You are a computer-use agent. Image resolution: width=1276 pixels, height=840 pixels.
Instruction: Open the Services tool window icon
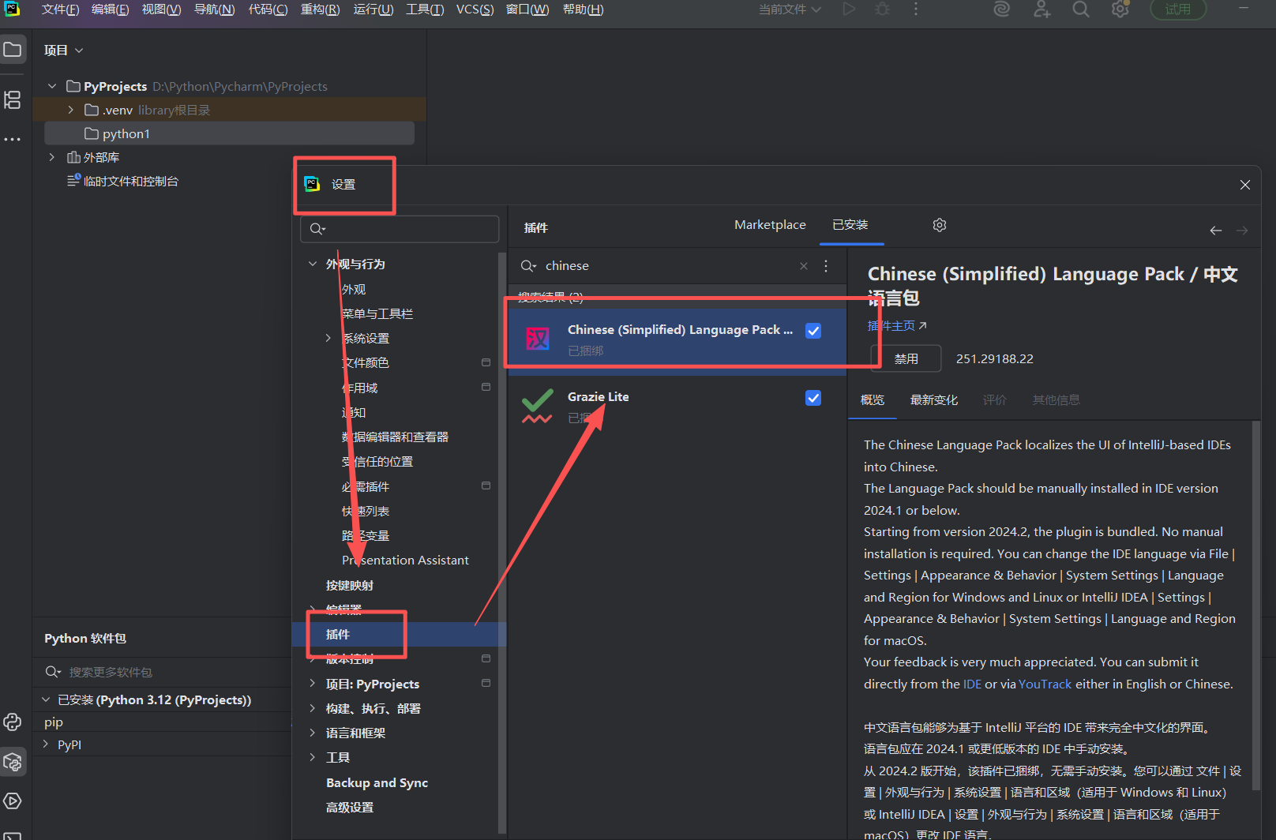[13, 801]
